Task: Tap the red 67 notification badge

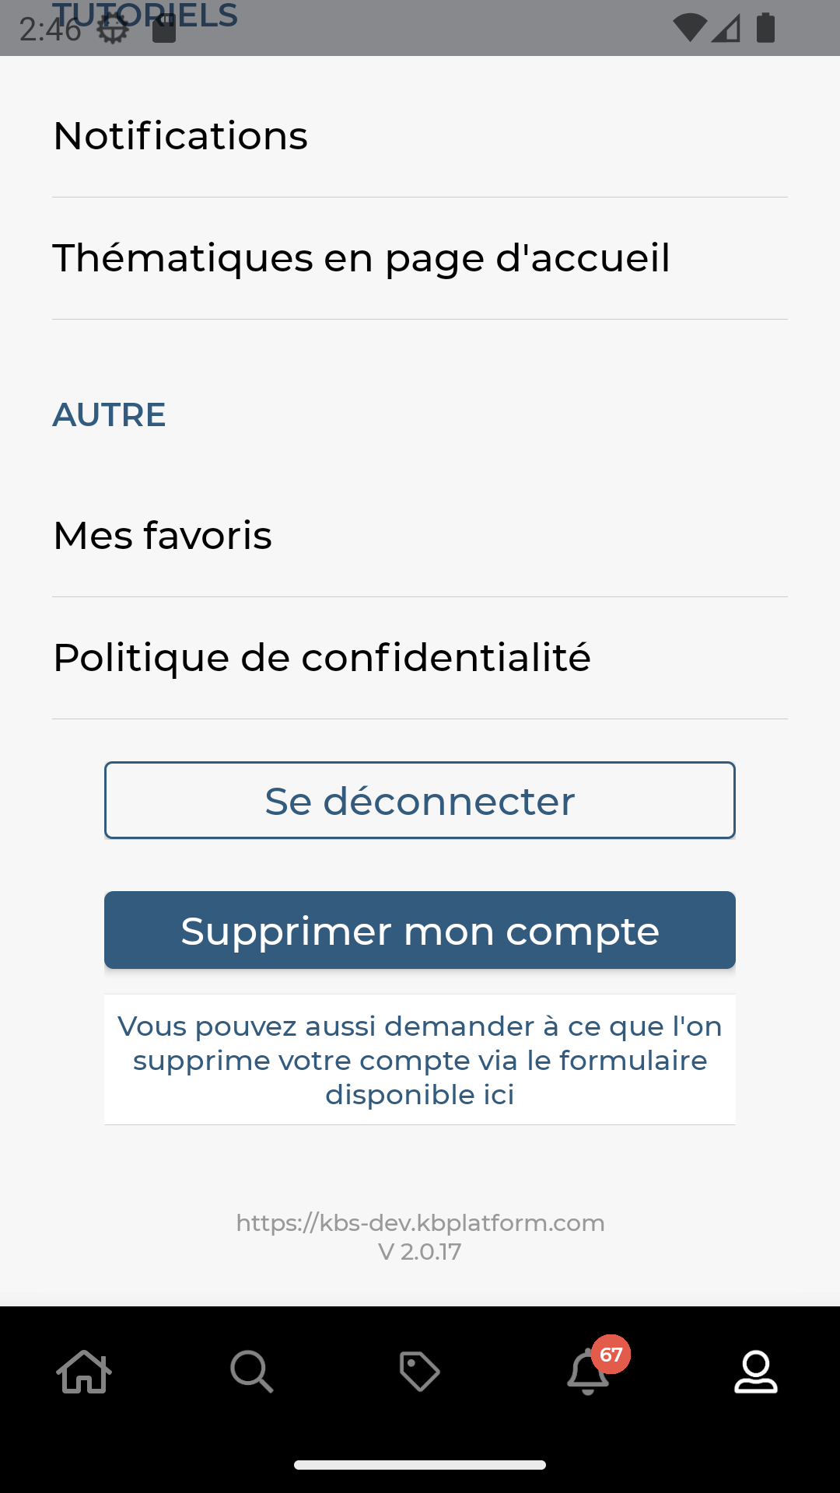Action: 611,1355
